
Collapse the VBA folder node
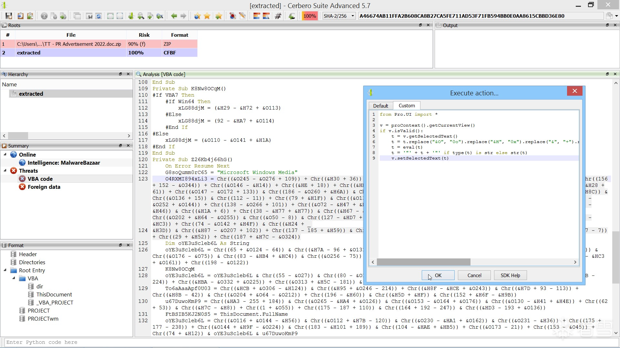14,278
